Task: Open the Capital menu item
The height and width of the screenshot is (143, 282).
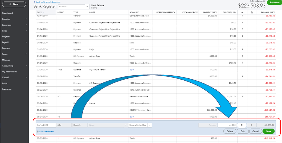Action: (5, 78)
